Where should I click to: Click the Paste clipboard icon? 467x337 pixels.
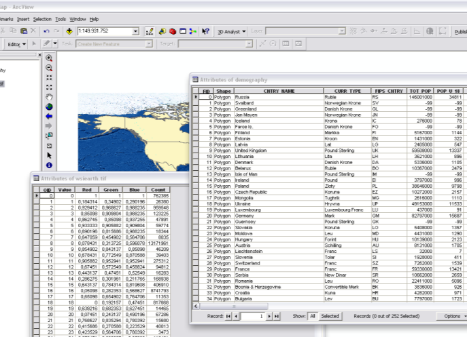(x=24, y=31)
